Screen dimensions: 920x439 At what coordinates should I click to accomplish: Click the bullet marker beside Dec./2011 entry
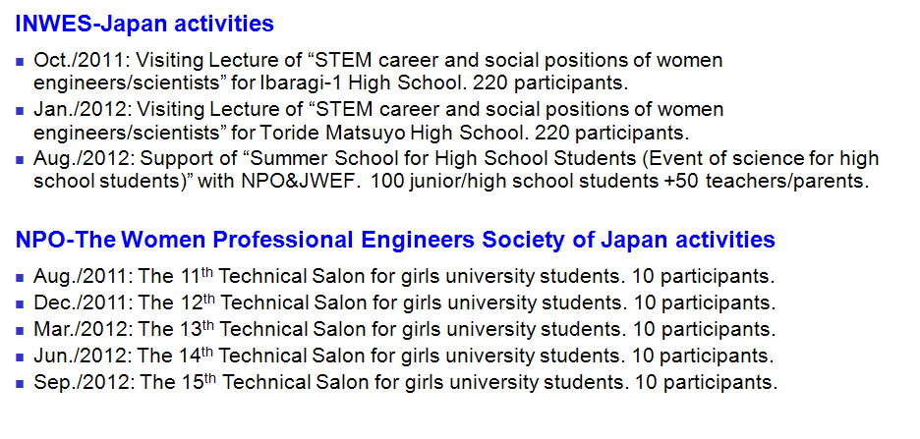21,303
